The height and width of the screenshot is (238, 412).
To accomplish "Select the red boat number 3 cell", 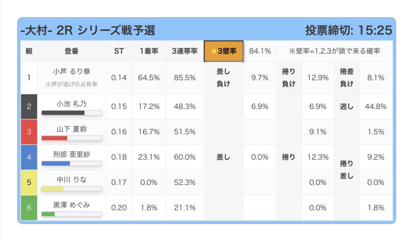I will coord(29,132).
